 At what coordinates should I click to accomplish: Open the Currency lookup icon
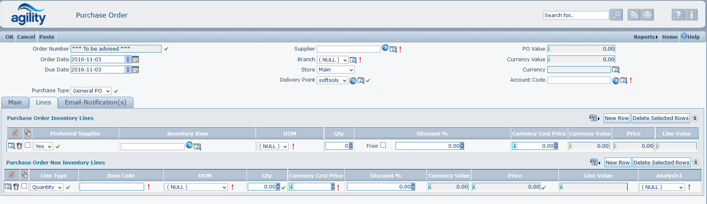click(x=616, y=70)
